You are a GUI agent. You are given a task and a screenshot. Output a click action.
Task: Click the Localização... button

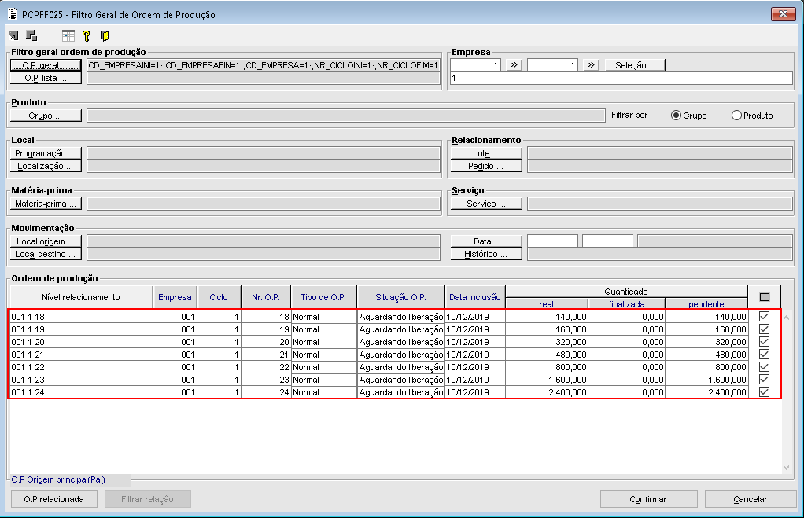(x=46, y=166)
